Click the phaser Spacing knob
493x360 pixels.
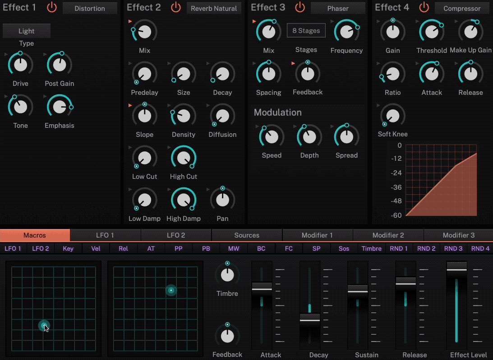269,74
